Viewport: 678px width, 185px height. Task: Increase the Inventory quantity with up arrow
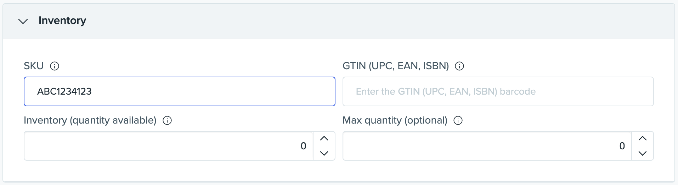tap(324, 139)
